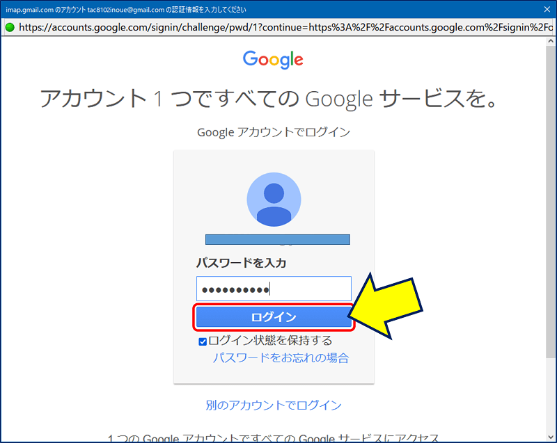Image resolution: width=557 pixels, height=443 pixels.
Task: Click the window title bar text
Action: click(126, 10)
